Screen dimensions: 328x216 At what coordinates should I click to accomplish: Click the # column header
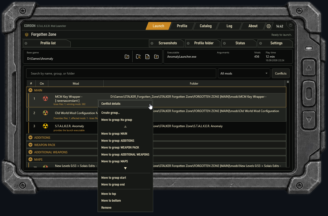click(31, 83)
